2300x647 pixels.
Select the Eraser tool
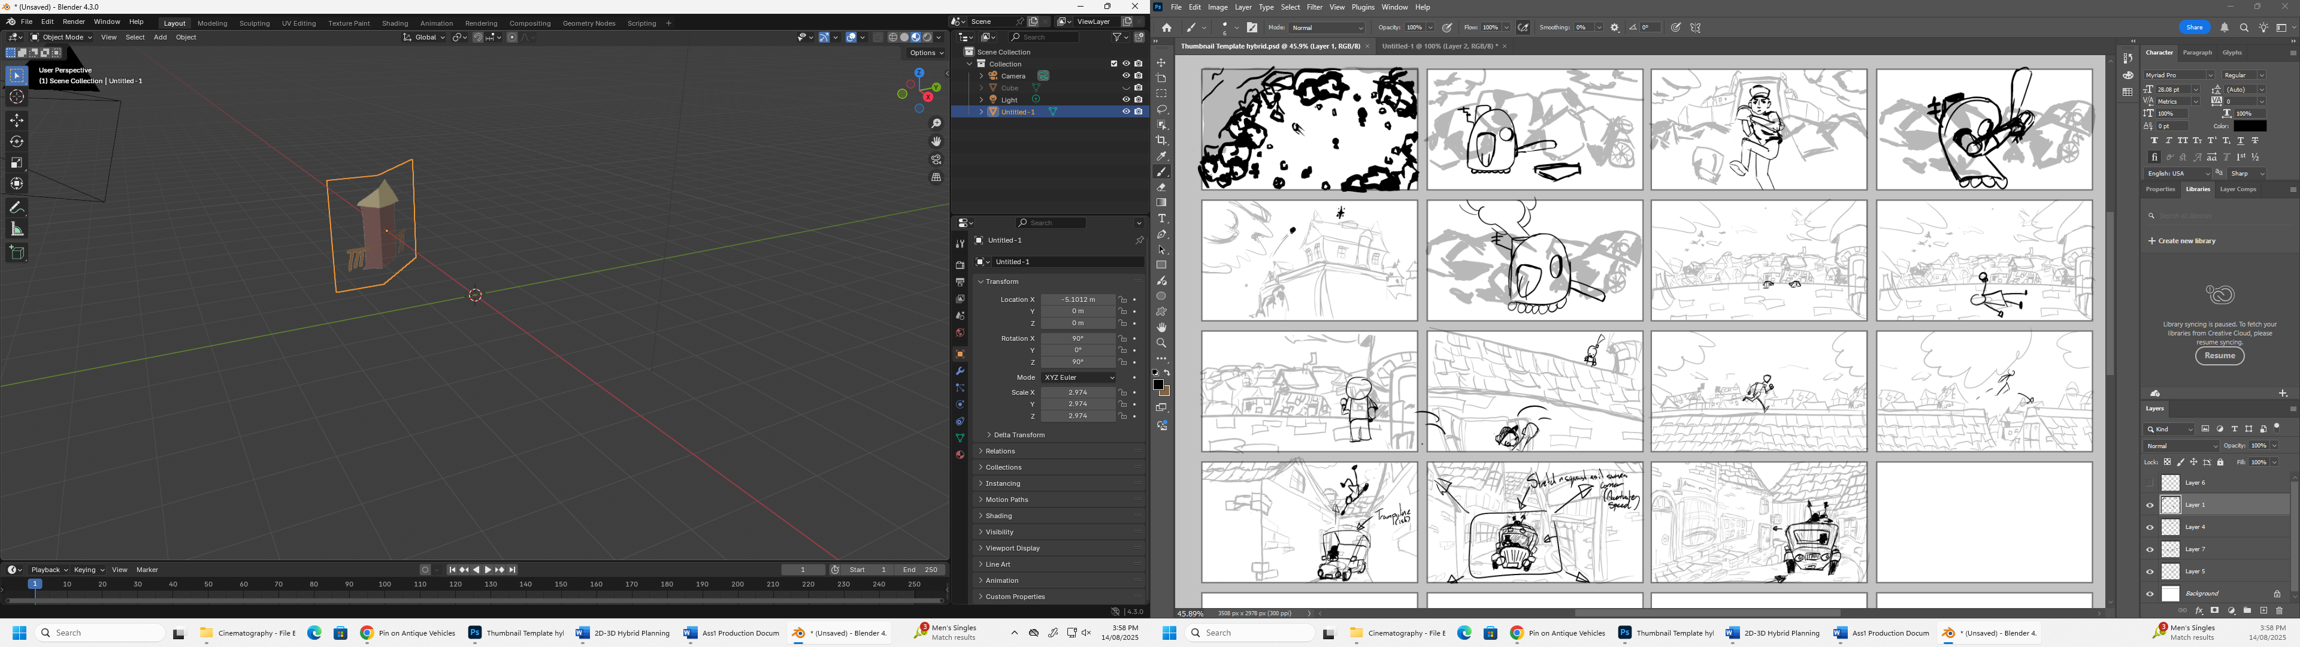tap(1161, 187)
